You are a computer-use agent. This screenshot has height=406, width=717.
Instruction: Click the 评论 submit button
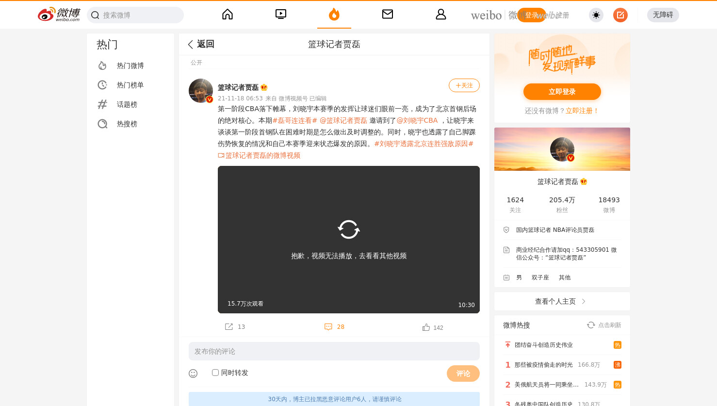(x=463, y=374)
